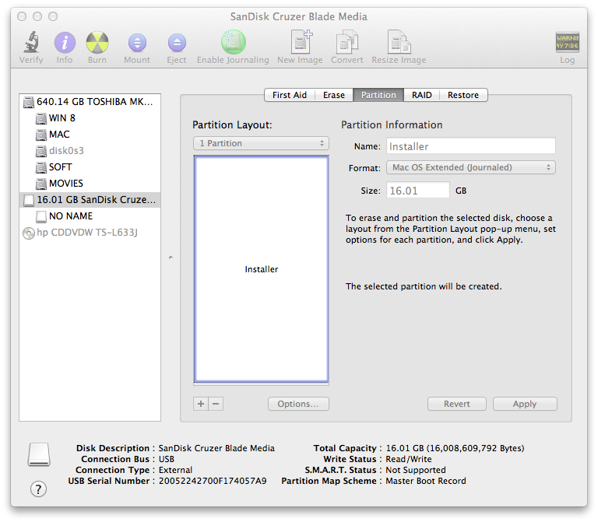Click the Burn toolbar icon
This screenshot has width=598, height=522.
pos(97,42)
